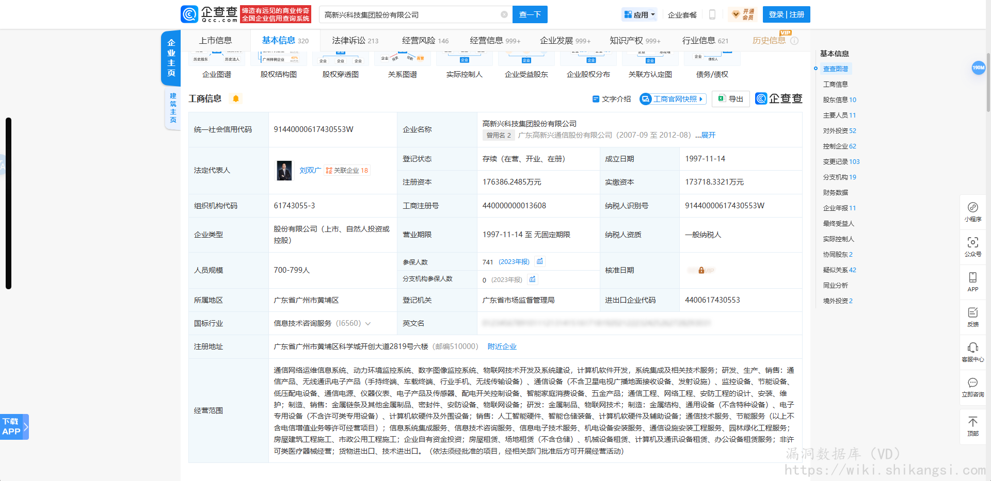Jump to top with 顶部 icon
The image size is (991, 481).
(x=973, y=426)
